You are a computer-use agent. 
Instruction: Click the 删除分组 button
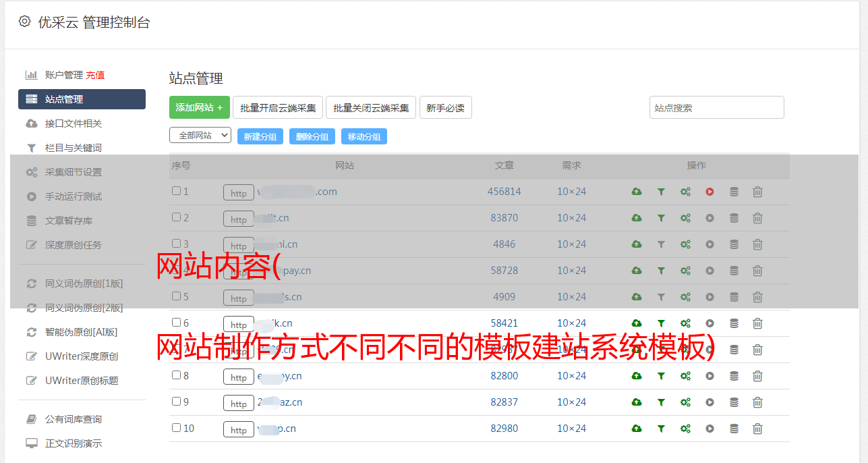click(312, 136)
